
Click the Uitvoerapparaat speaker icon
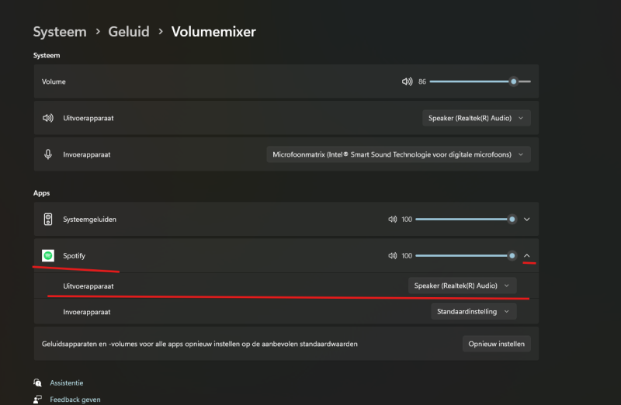[x=47, y=118]
